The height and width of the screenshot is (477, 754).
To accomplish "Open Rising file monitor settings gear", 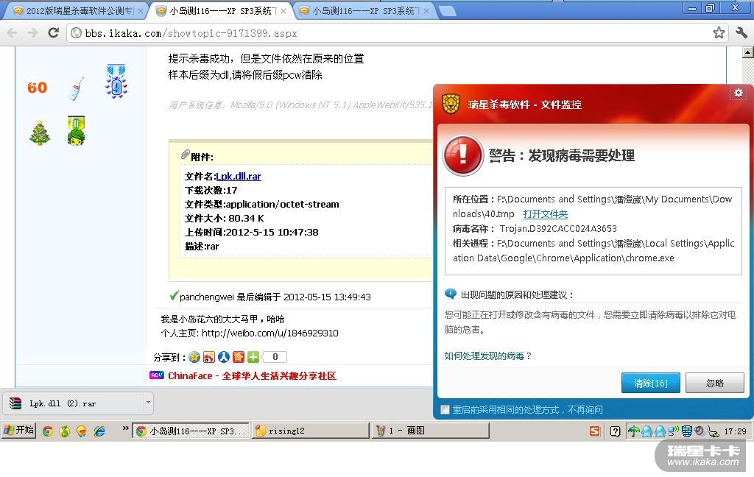I will 738,93.
